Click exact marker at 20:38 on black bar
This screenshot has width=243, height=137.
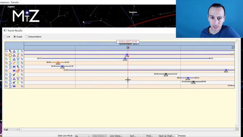tap(166, 74)
